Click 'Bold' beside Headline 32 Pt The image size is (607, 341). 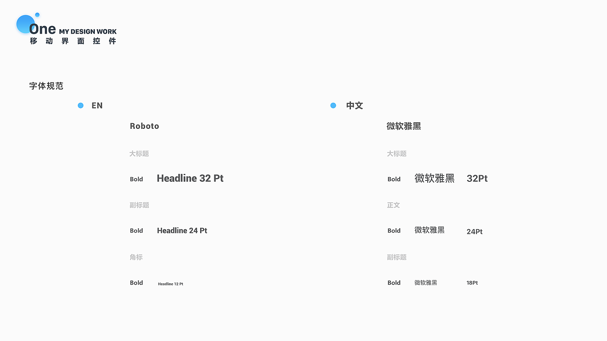137,179
